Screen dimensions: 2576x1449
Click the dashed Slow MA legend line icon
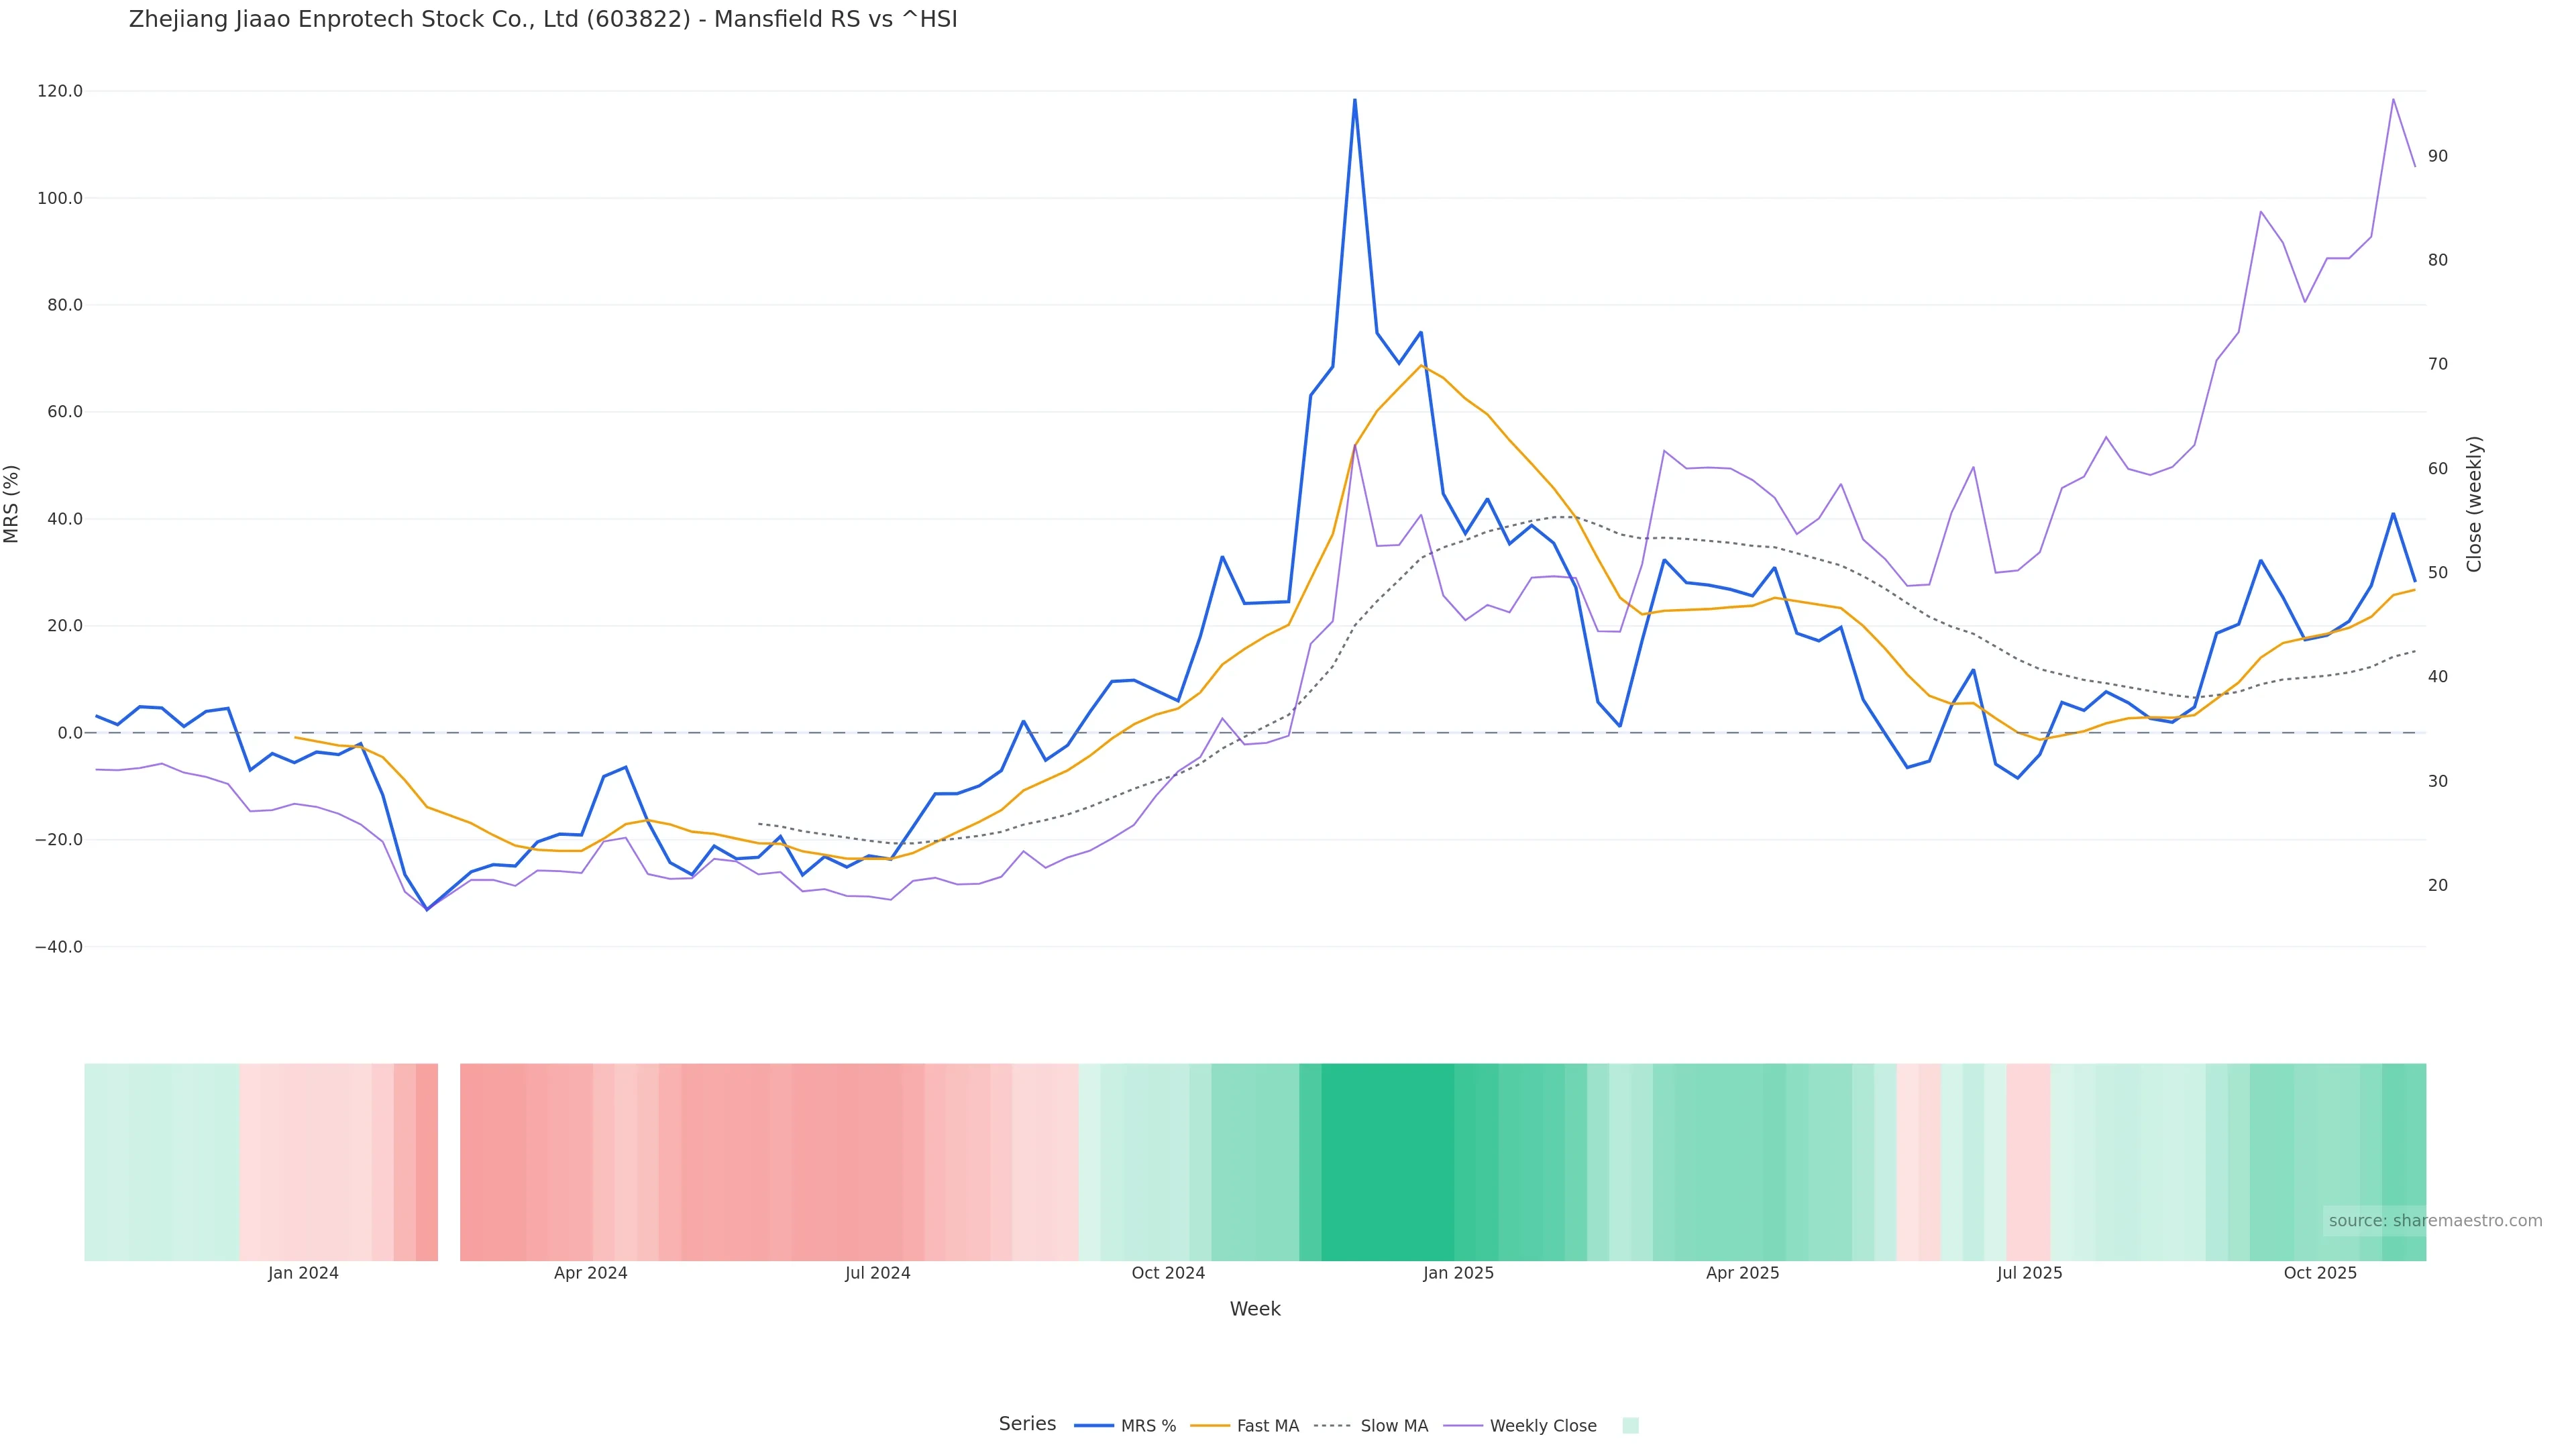pyautogui.click(x=1333, y=1426)
